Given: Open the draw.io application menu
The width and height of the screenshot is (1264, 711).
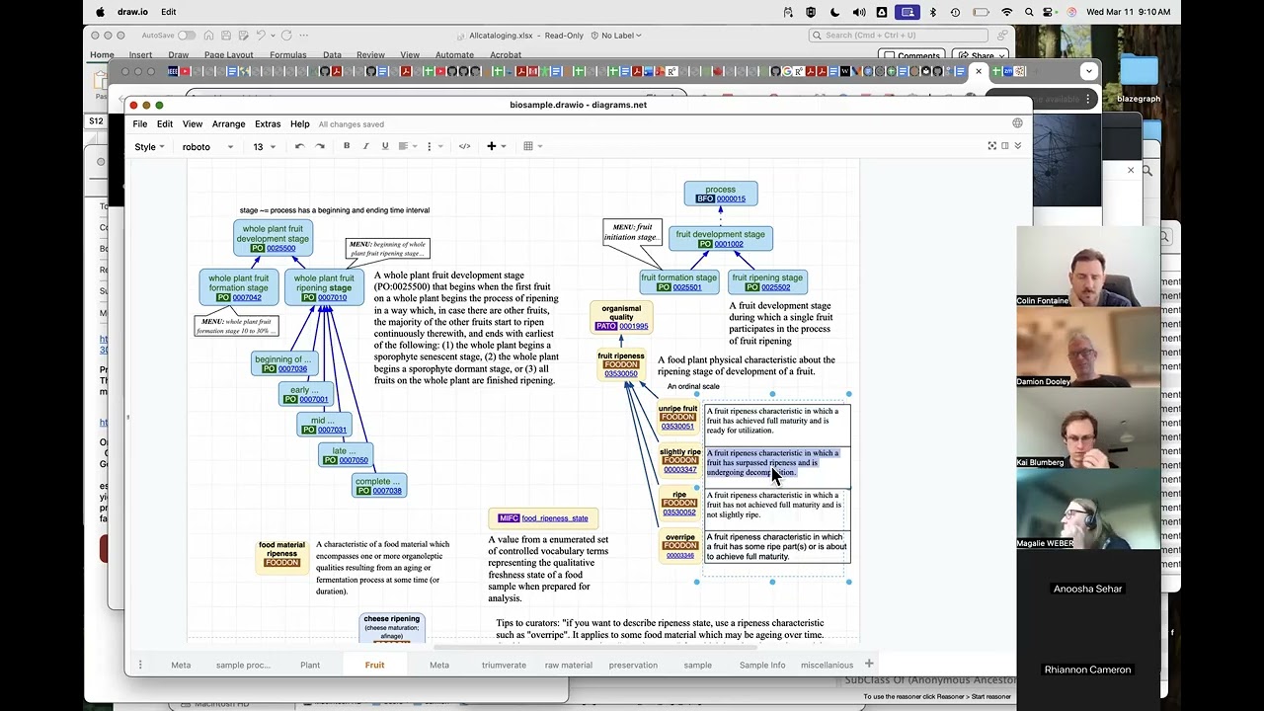Looking at the screenshot, I should pos(132,12).
